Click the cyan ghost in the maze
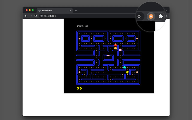 (124, 67)
